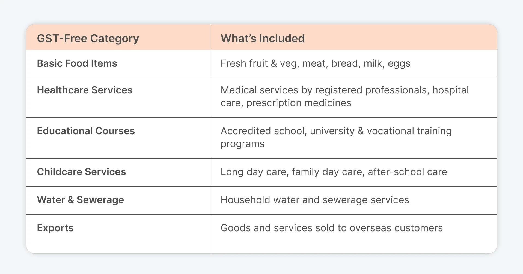This screenshot has width=523, height=274.
Task: Click the words 'prescription medicines'
Action: [x=299, y=103]
